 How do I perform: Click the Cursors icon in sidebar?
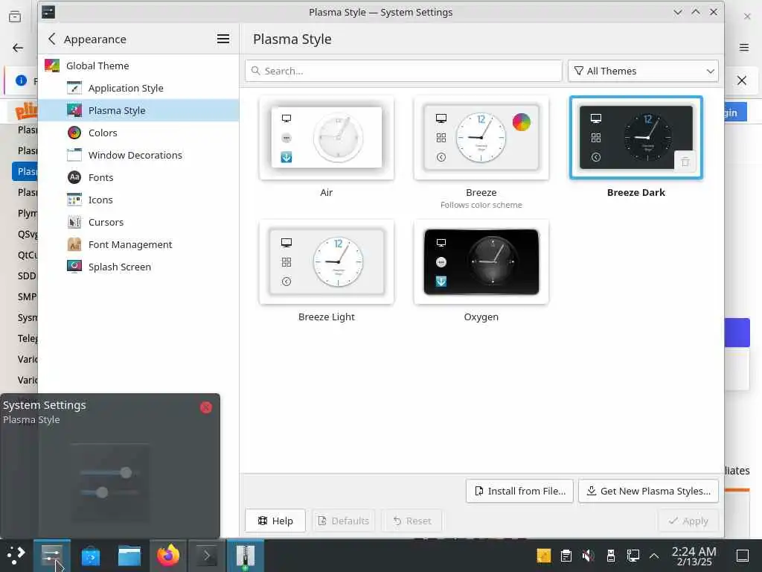coord(74,222)
